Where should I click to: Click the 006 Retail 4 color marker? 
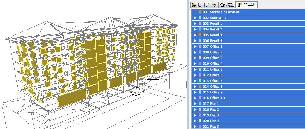200,41
